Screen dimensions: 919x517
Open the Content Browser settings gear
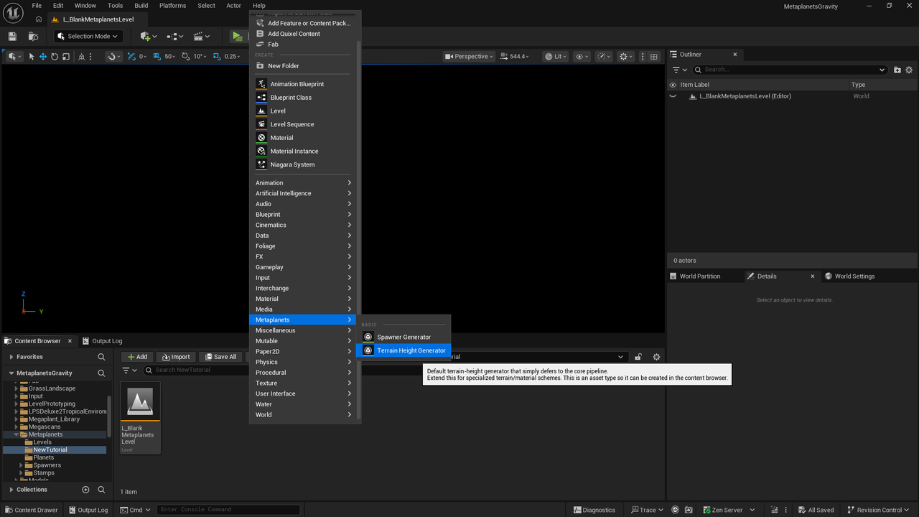click(x=656, y=357)
